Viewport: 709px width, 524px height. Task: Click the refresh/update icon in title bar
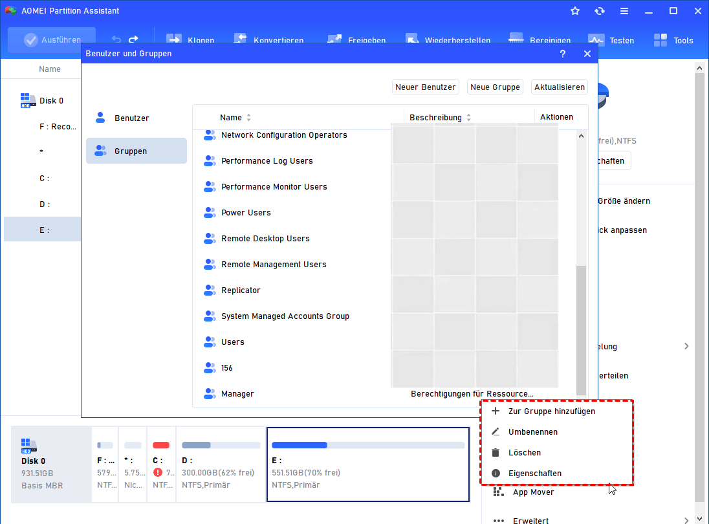(600, 11)
